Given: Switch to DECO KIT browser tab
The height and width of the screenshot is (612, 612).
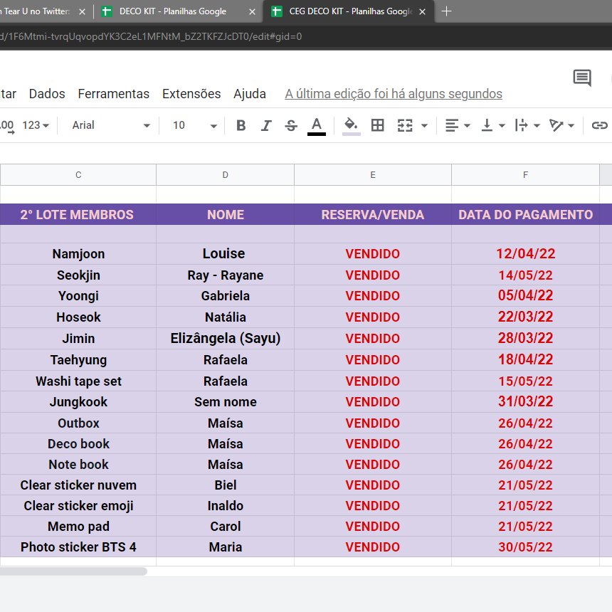Looking at the screenshot, I should [x=172, y=11].
